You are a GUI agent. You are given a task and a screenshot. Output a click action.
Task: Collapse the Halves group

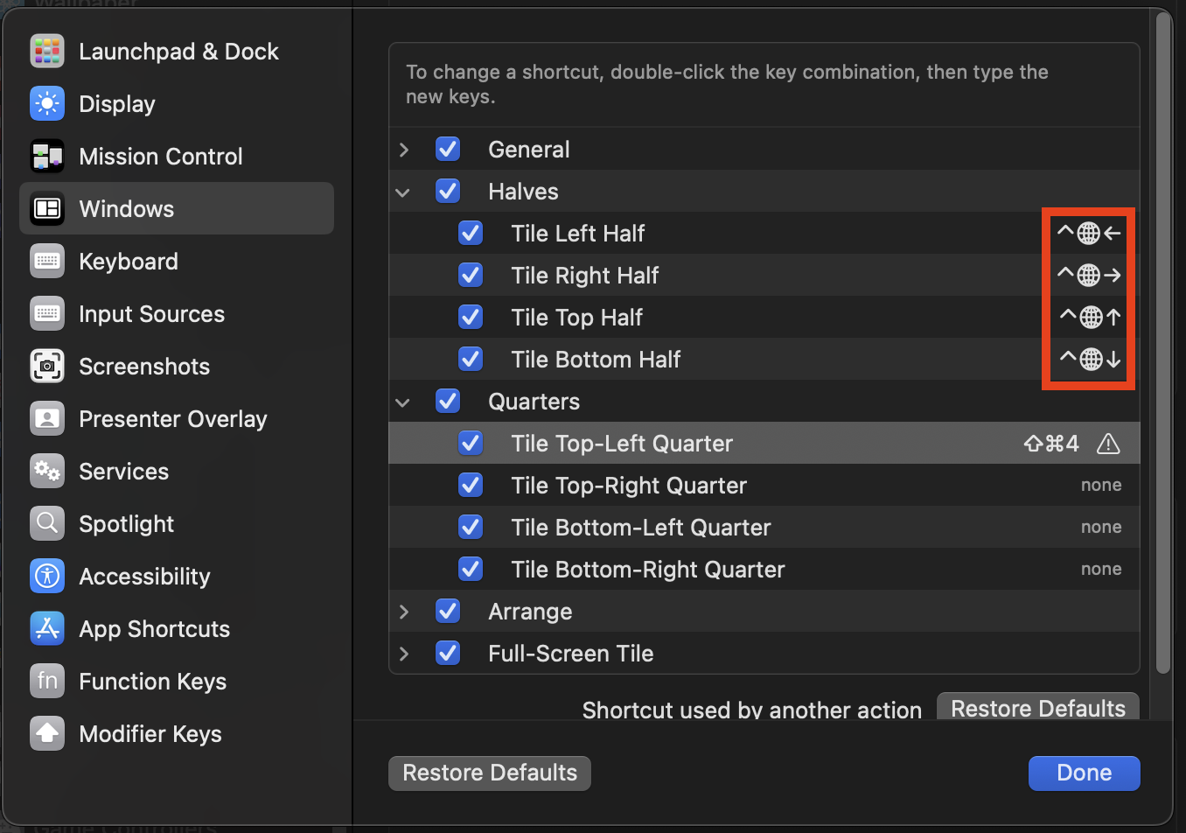(x=403, y=192)
